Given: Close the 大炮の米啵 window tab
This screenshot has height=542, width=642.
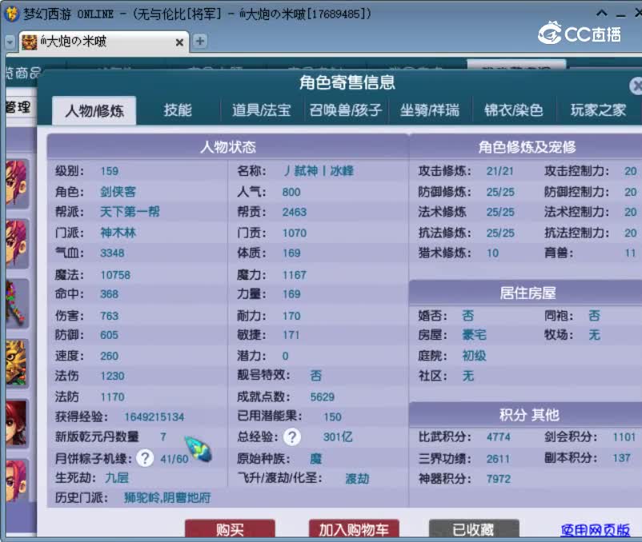Looking at the screenshot, I should click(179, 42).
